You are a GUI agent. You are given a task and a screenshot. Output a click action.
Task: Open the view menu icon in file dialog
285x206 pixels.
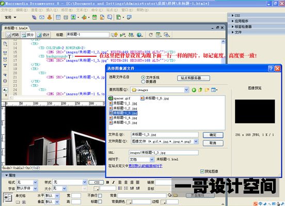point(214,90)
